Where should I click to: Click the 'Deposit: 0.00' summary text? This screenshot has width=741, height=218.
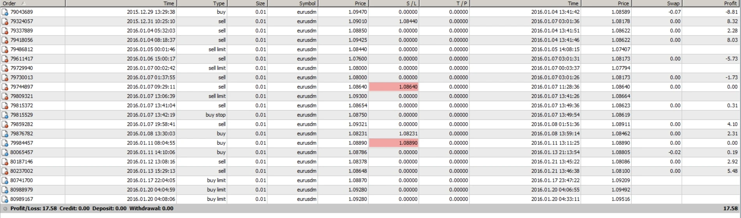109,209
